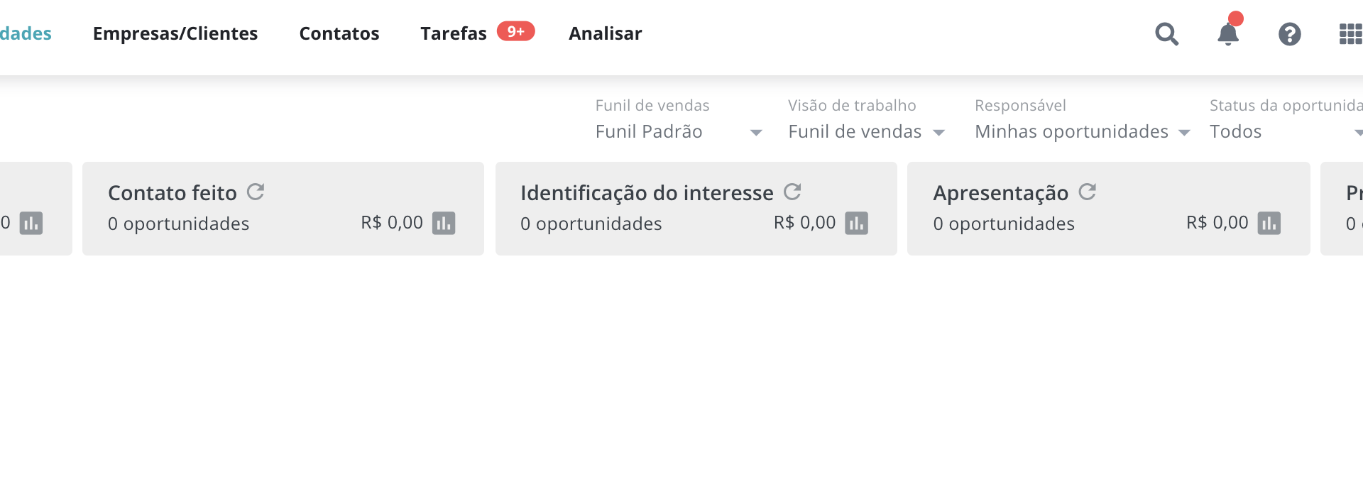Open the Analisar menu item
The width and height of the screenshot is (1363, 494).
point(606,33)
